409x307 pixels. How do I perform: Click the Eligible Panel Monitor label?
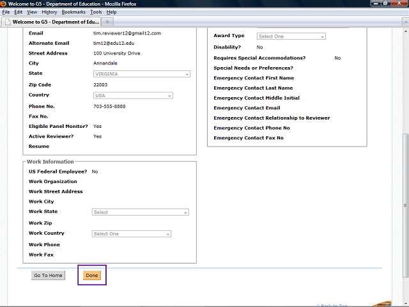tap(58, 127)
